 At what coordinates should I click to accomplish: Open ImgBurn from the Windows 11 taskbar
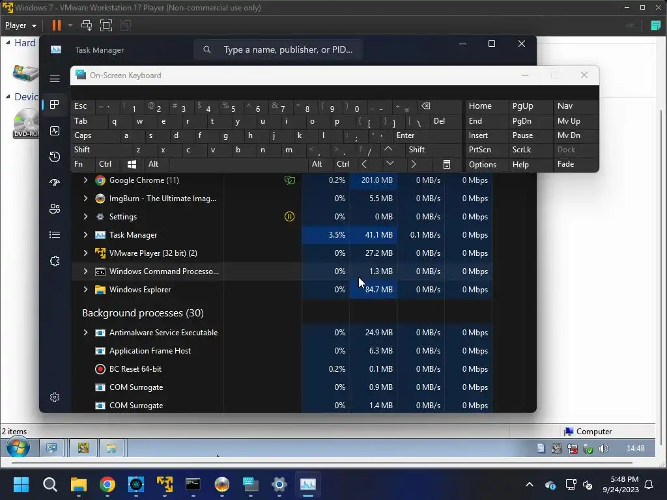coord(221,484)
